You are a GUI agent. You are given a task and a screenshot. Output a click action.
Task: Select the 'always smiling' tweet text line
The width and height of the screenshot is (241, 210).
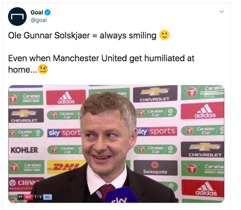click(x=89, y=35)
